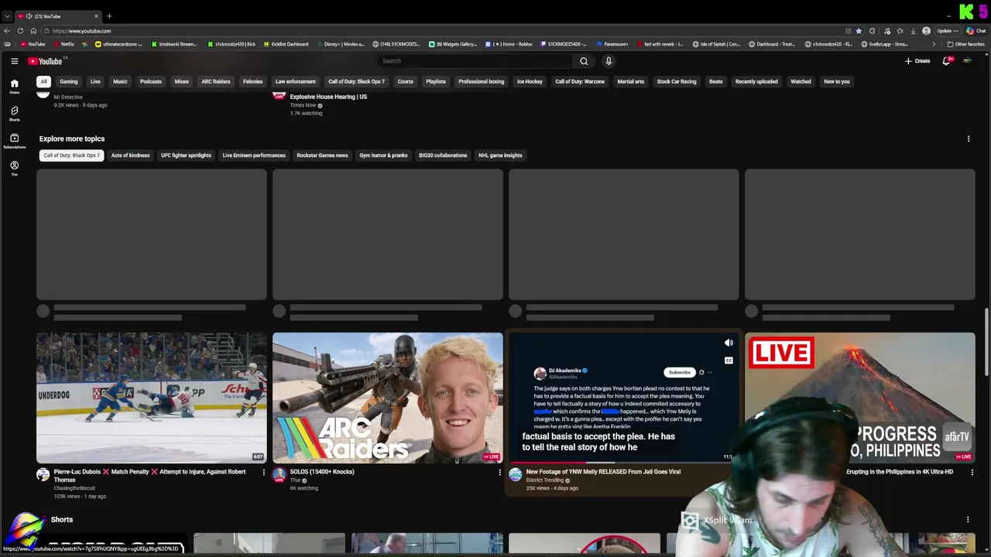Open the You page in sidebar
Viewport: 991px width, 557px height.
[14, 168]
